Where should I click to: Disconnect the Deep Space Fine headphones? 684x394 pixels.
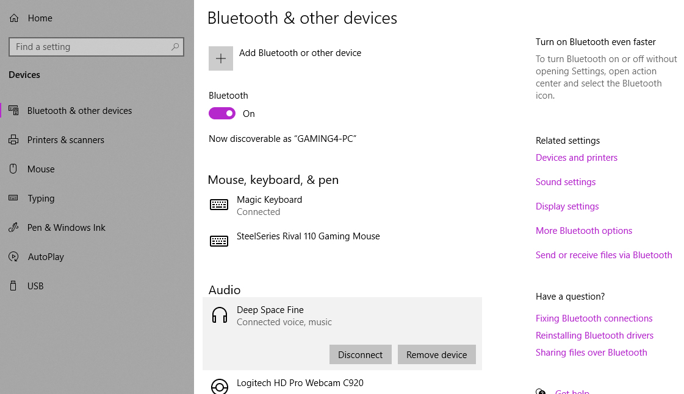[x=360, y=354]
